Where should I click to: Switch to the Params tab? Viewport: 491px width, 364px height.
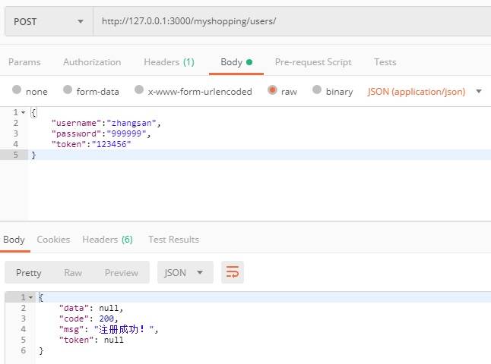[24, 62]
